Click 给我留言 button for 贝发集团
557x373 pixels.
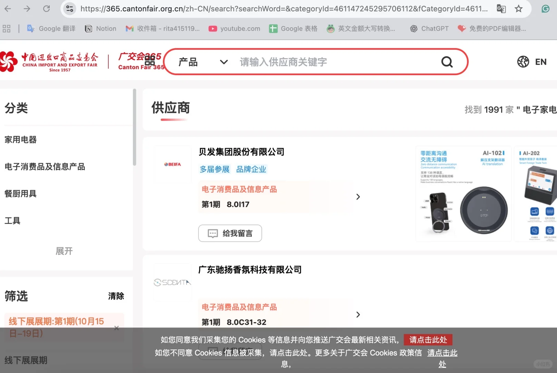coord(230,233)
